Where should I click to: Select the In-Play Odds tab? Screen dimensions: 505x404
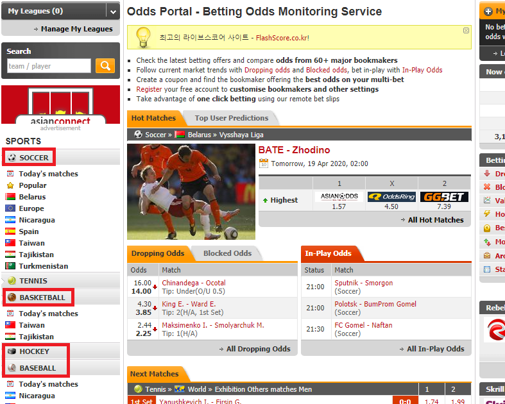click(327, 253)
